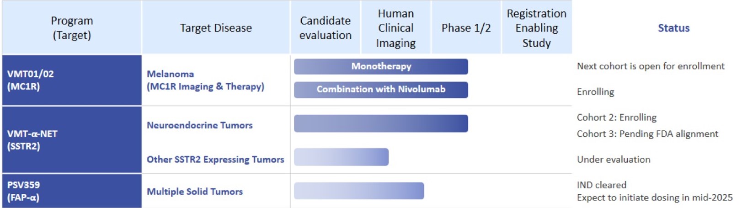This screenshot has width=742, height=208.
Task: Click the Phase 1/2 column header
Action: 466,28
